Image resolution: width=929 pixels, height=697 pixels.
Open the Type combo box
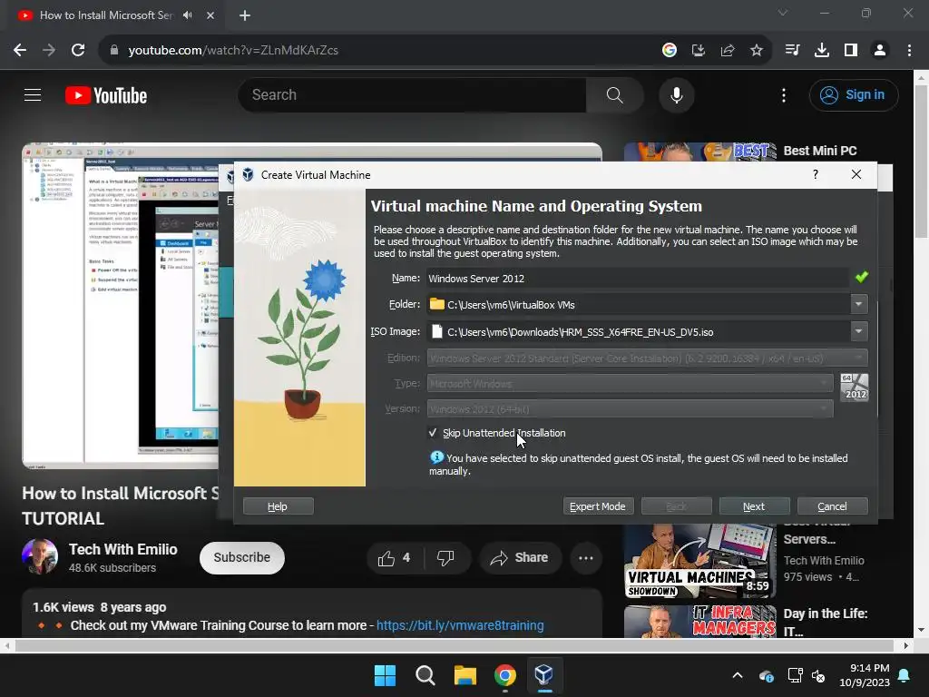(630, 384)
